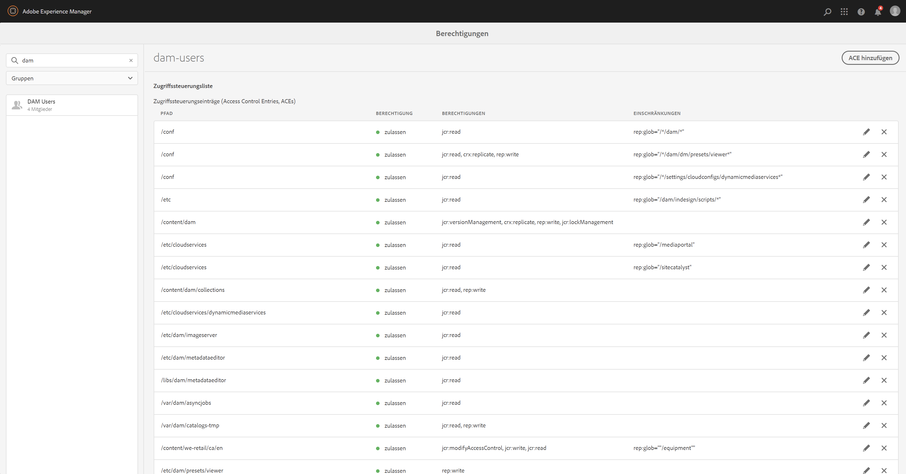
Task: Click the Adobe Experience Manager logo
Action: point(13,11)
